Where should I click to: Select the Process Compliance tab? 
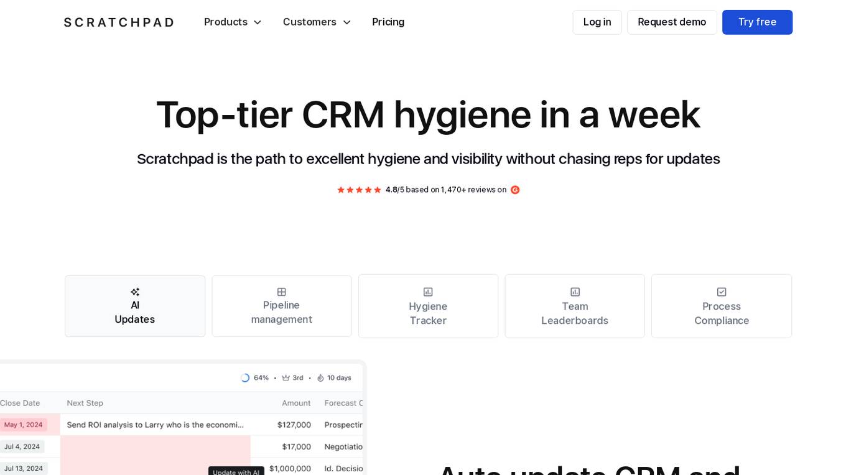click(722, 306)
